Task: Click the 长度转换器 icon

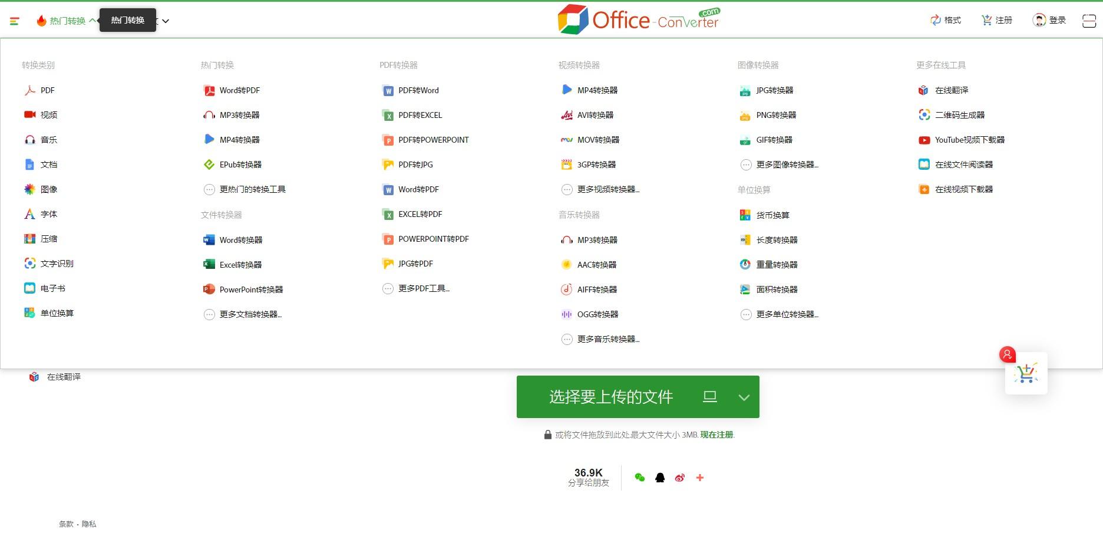Action: pyautogui.click(x=745, y=240)
